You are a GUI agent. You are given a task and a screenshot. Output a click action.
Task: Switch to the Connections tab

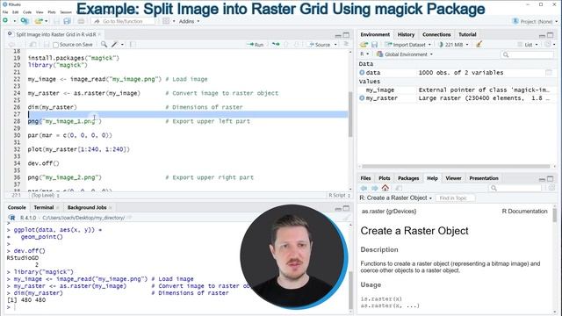(x=436, y=34)
